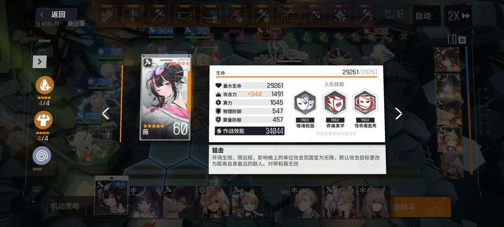Image resolution: width=504 pixels, height=227 pixels.
Task: Open the 噬魂假面 skill icon
Action: click(305, 103)
